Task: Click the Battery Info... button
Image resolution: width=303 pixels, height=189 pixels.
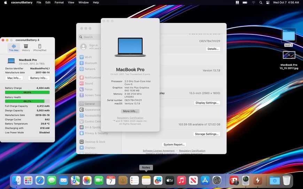Action: click(39, 78)
